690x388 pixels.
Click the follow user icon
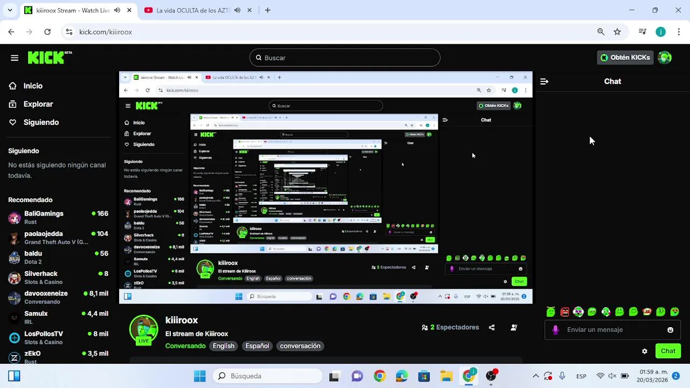click(x=514, y=327)
